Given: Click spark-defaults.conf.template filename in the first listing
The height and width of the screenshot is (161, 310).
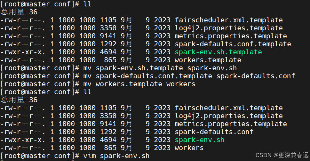Looking at the screenshot, I should (x=233, y=44).
